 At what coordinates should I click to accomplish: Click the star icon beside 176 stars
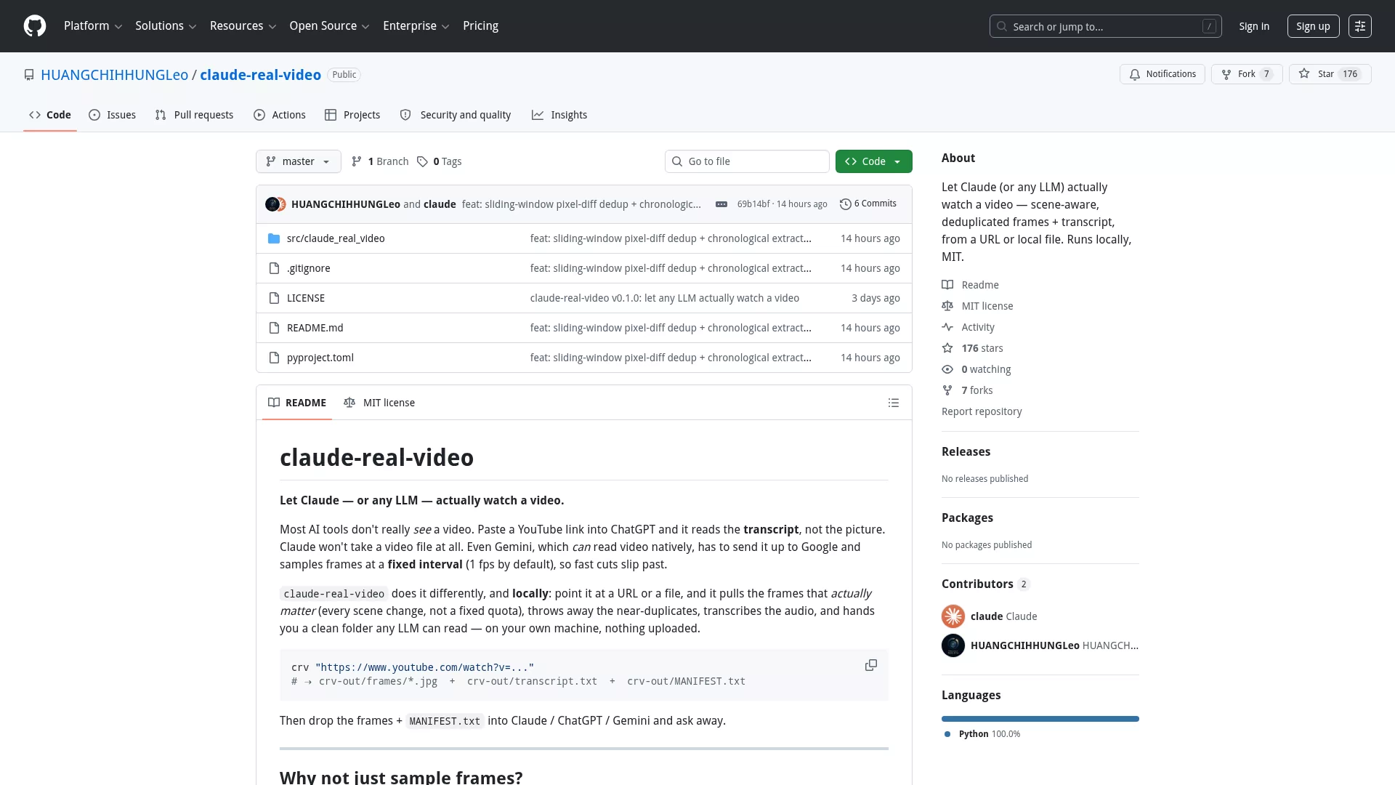pos(947,348)
